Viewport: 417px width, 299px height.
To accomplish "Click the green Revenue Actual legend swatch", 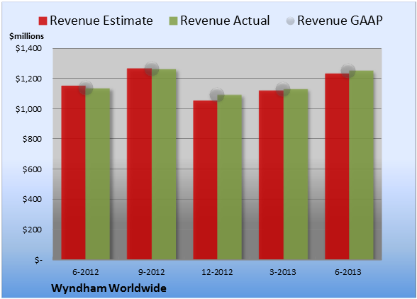I will (173, 21).
